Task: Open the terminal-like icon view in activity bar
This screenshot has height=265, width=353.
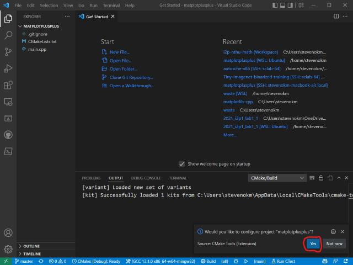Action: [x=8, y=151]
